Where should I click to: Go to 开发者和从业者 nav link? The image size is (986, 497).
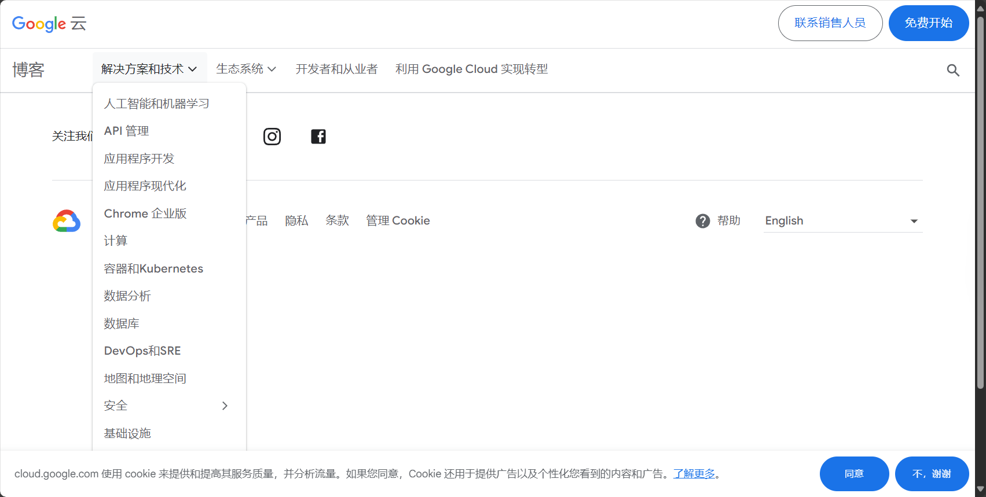tap(336, 69)
